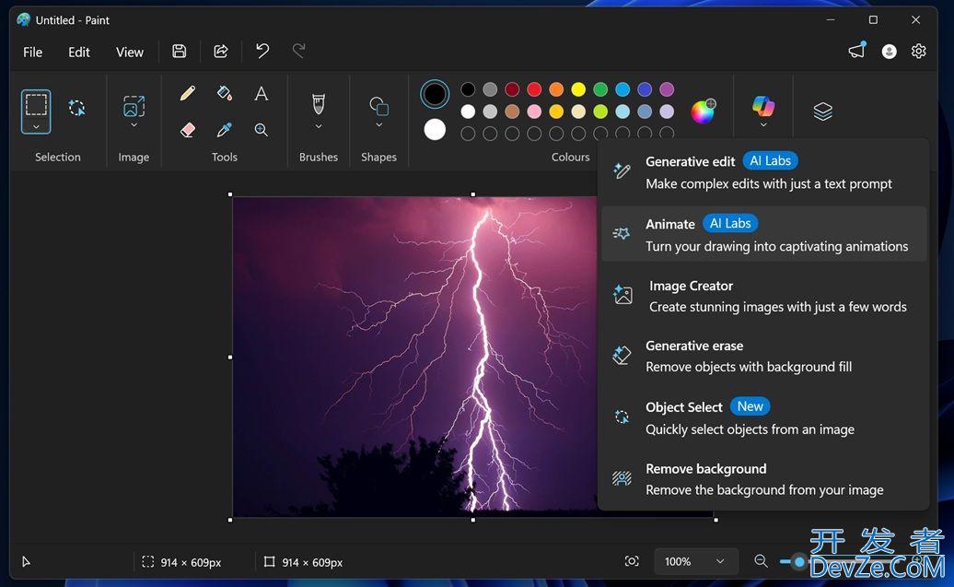The width and height of the screenshot is (954, 587).
Task: Pick the yellow colour swatch
Action: 578,89
